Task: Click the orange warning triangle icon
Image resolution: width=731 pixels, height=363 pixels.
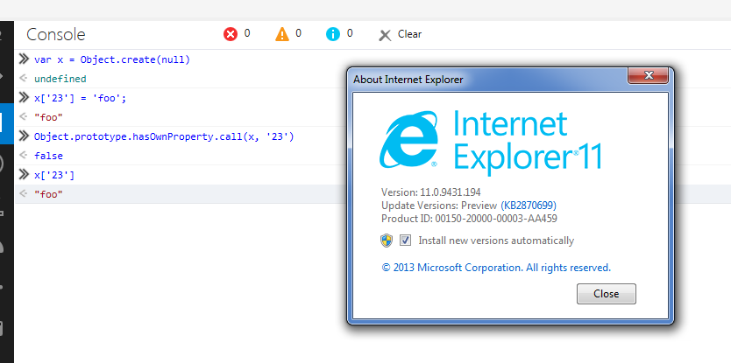Action: coord(282,34)
